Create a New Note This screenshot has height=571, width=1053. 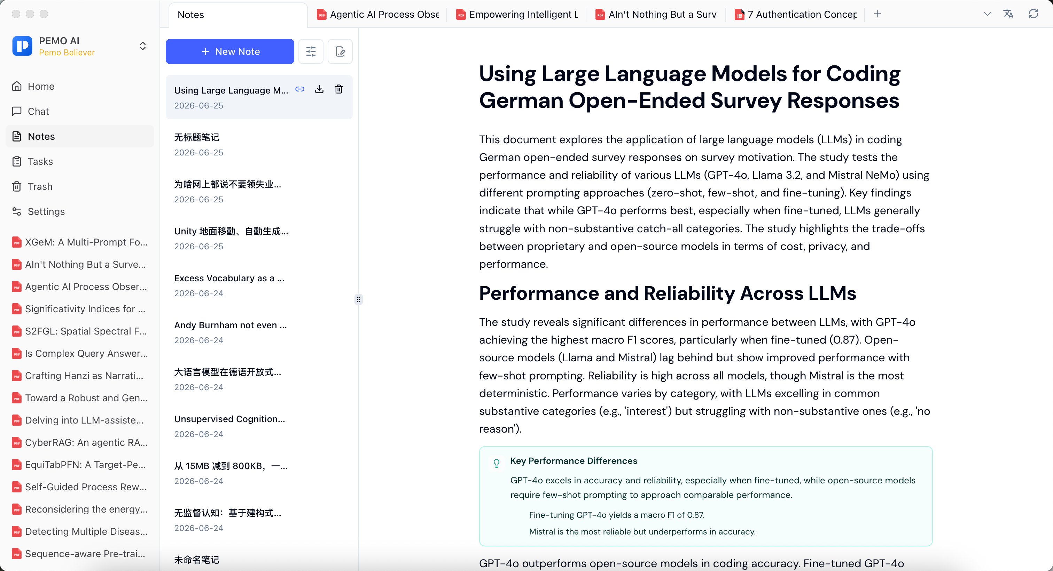(230, 51)
